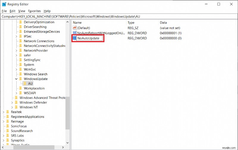Select the Synaptics key
Viewport: 238px width, 150px height.
(18, 140)
